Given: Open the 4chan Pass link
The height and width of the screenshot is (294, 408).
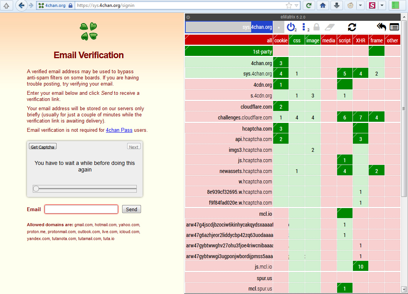Looking at the screenshot, I should [119, 130].
